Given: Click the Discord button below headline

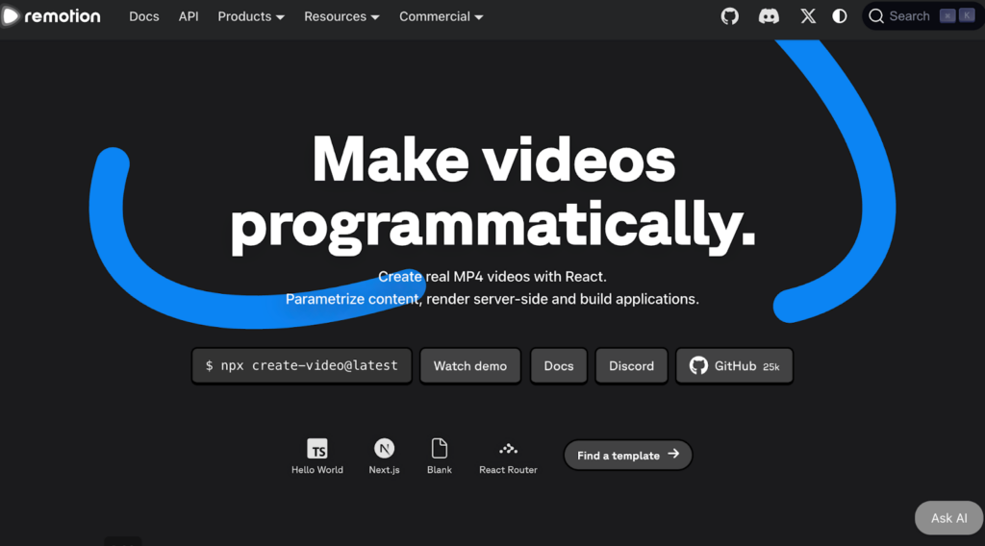Looking at the screenshot, I should coord(631,366).
